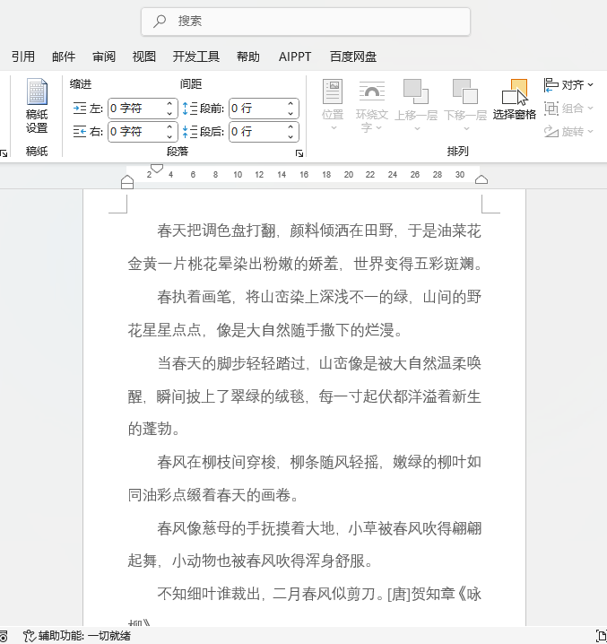Screen dimensions: 607x644
Task: Select the AIPPT tab
Action: point(295,57)
